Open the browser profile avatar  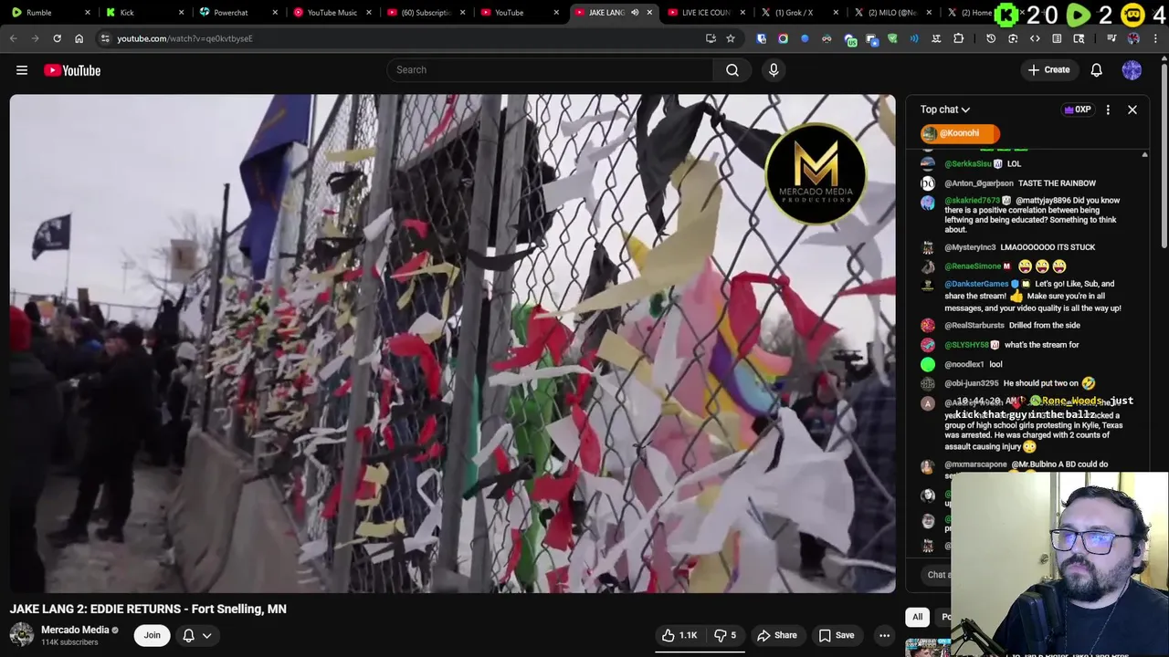click(1133, 38)
